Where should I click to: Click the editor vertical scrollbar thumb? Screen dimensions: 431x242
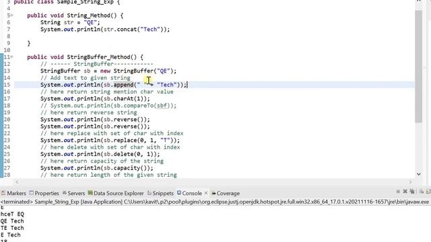click(418, 67)
